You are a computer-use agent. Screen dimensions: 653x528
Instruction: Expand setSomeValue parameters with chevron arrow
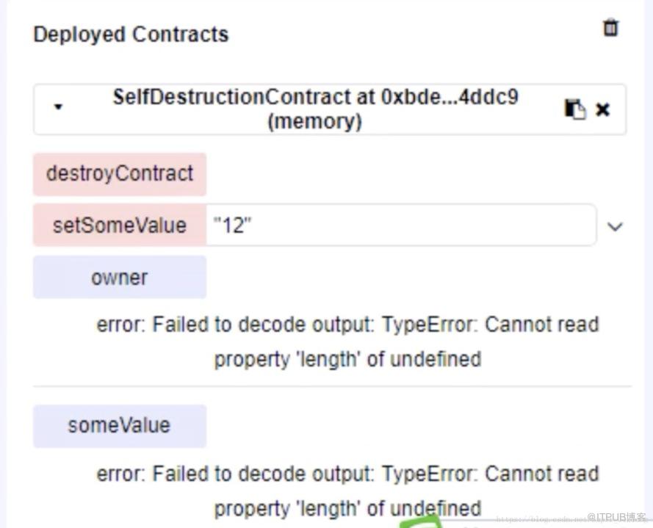pos(615,226)
